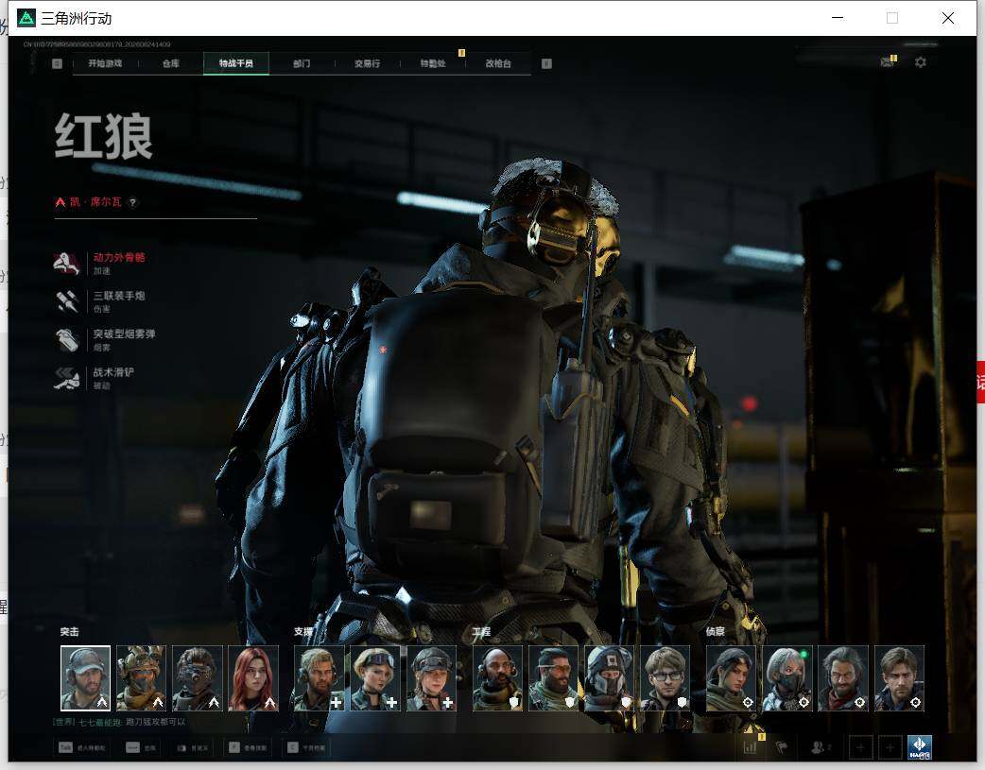Image resolution: width=985 pixels, height=770 pixels.
Task: Select the 三联装手炮 skill icon
Action: [66, 301]
